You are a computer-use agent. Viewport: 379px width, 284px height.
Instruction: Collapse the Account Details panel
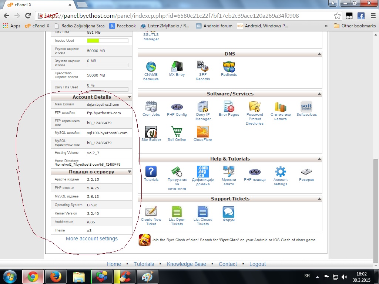click(130, 97)
